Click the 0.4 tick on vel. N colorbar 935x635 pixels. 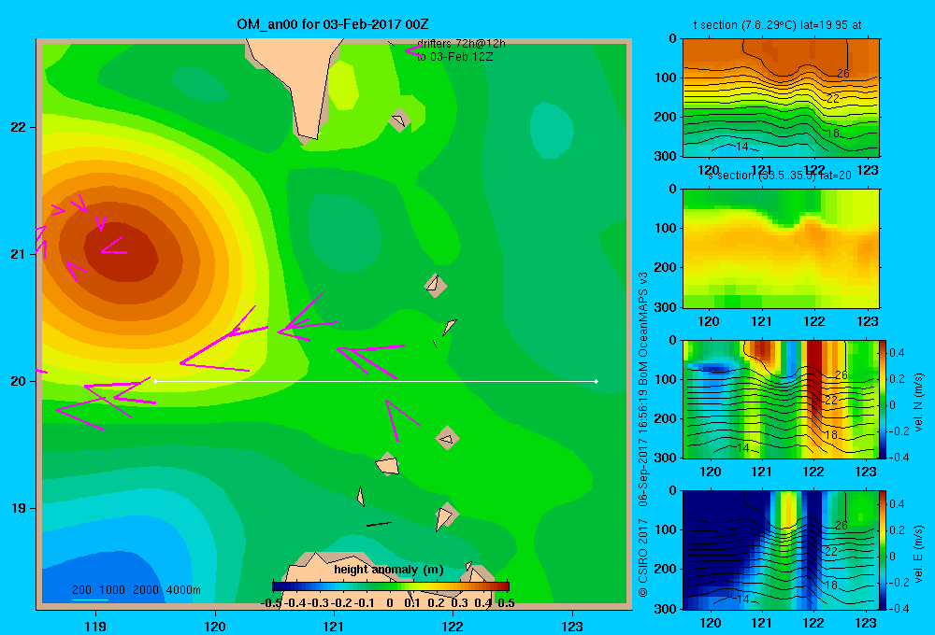click(x=898, y=353)
